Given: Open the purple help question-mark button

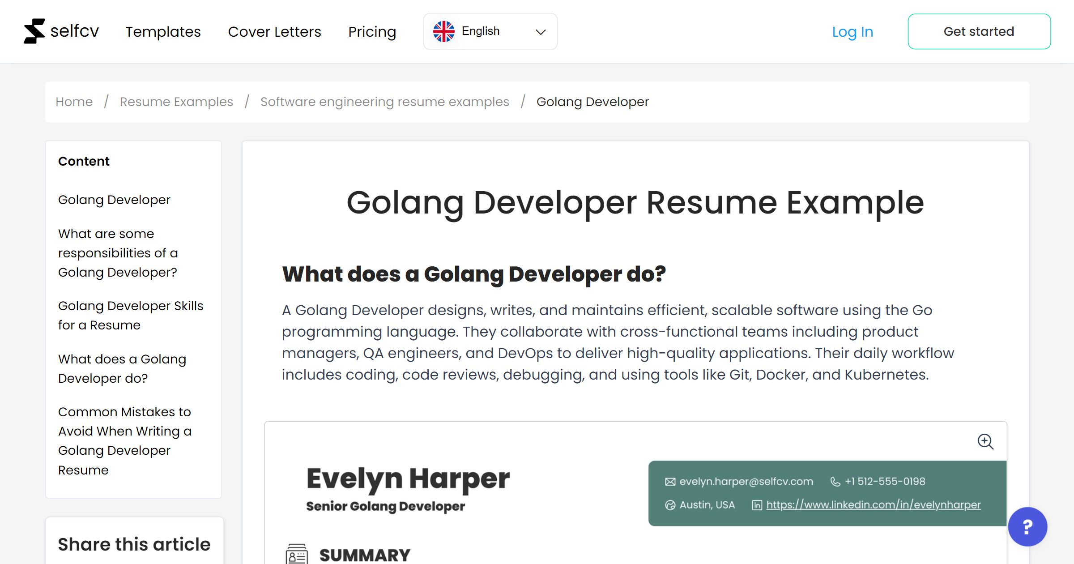Looking at the screenshot, I should (x=1027, y=526).
